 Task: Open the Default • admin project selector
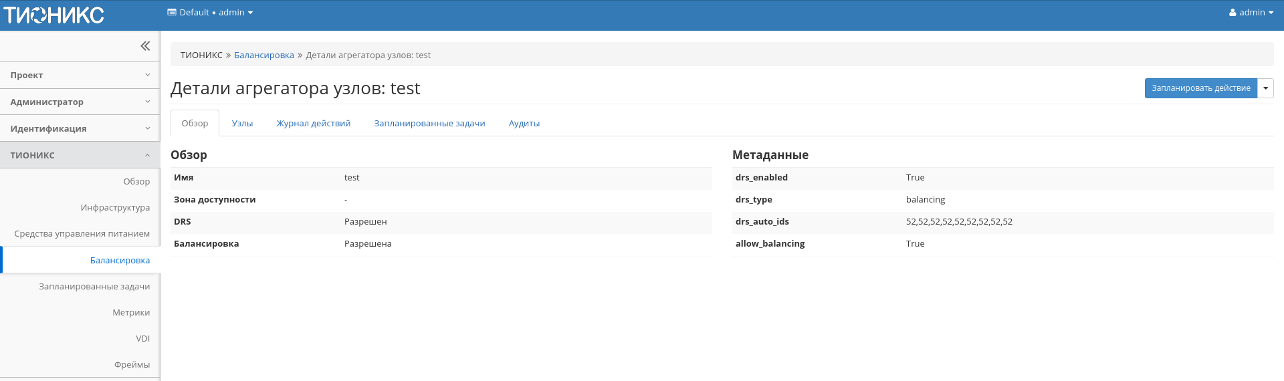point(210,13)
